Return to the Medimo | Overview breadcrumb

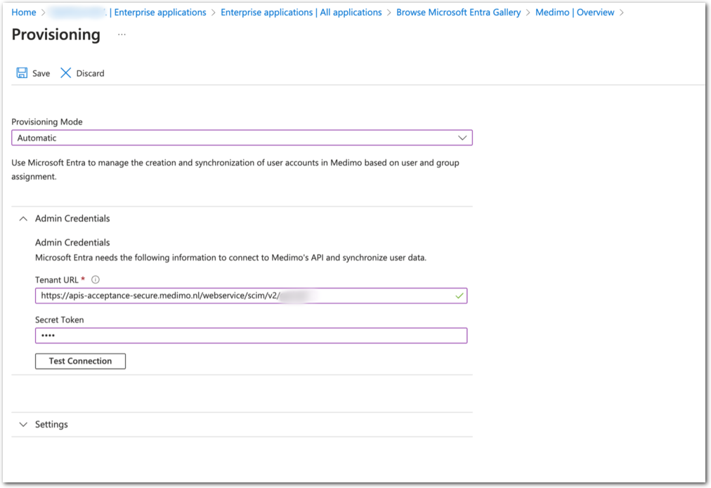(x=574, y=13)
